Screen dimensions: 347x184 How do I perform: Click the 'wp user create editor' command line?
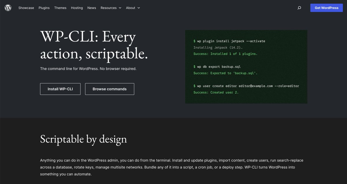[x=246, y=86]
